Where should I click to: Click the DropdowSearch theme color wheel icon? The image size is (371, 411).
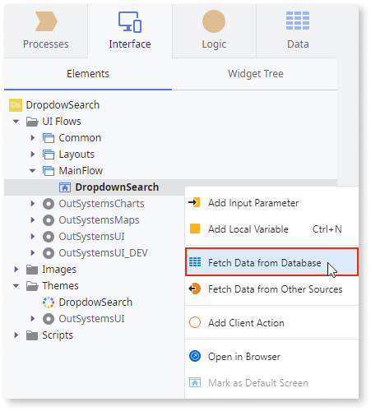click(49, 302)
